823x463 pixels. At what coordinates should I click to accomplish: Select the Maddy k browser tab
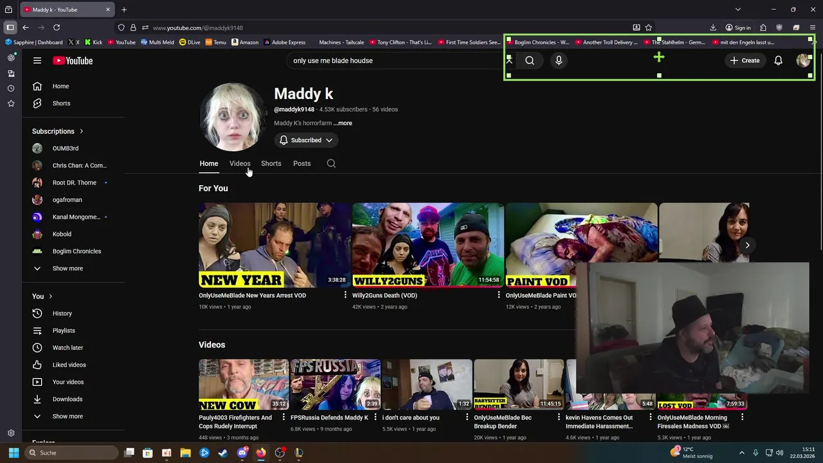[x=67, y=10]
